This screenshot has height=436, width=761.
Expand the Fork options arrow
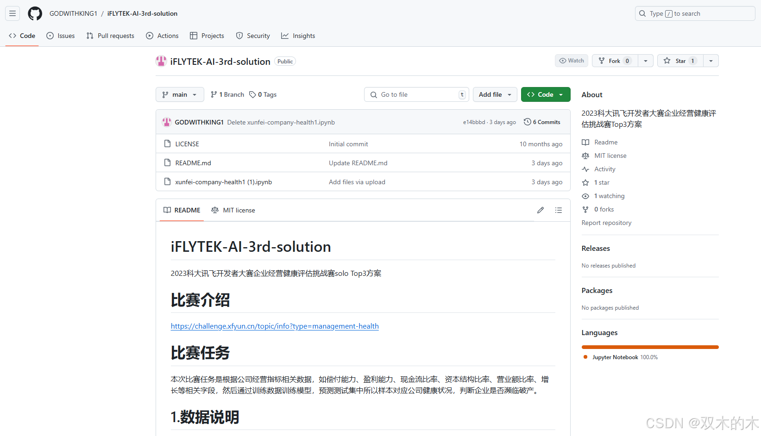[x=646, y=61]
